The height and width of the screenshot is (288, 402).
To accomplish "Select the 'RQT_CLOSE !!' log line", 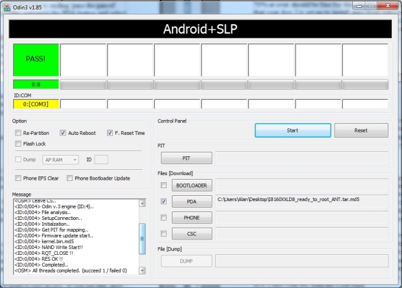I will tap(44, 253).
